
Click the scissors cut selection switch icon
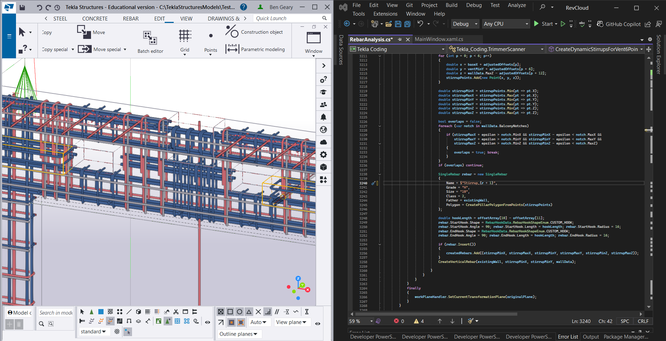(176, 312)
